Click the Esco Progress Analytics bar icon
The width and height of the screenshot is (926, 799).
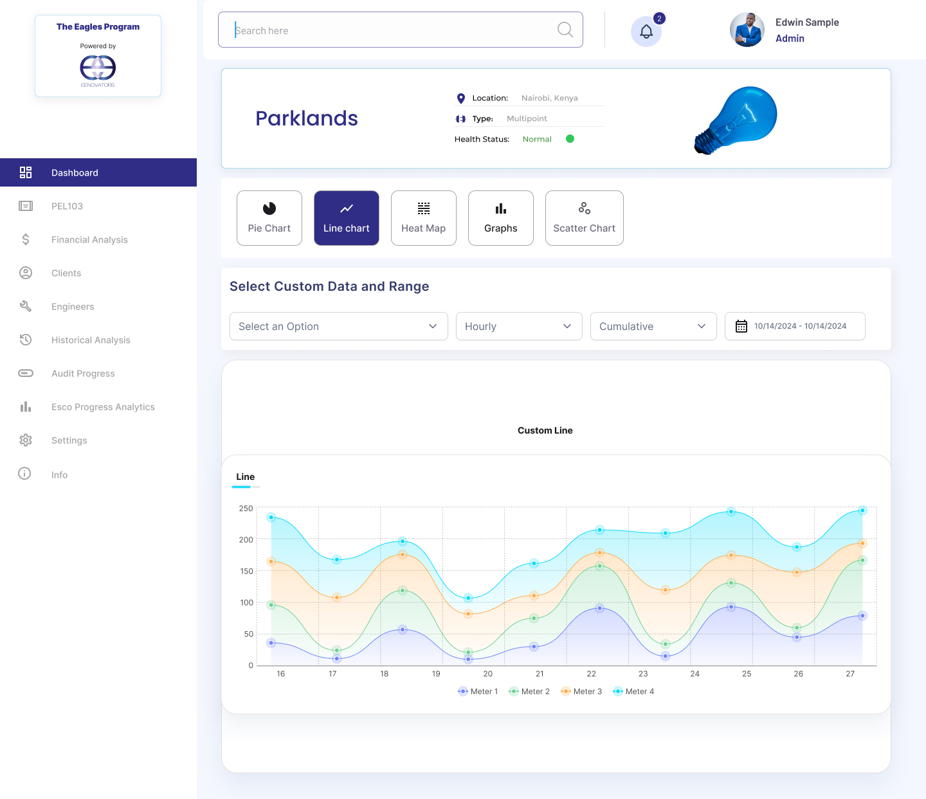tap(26, 407)
